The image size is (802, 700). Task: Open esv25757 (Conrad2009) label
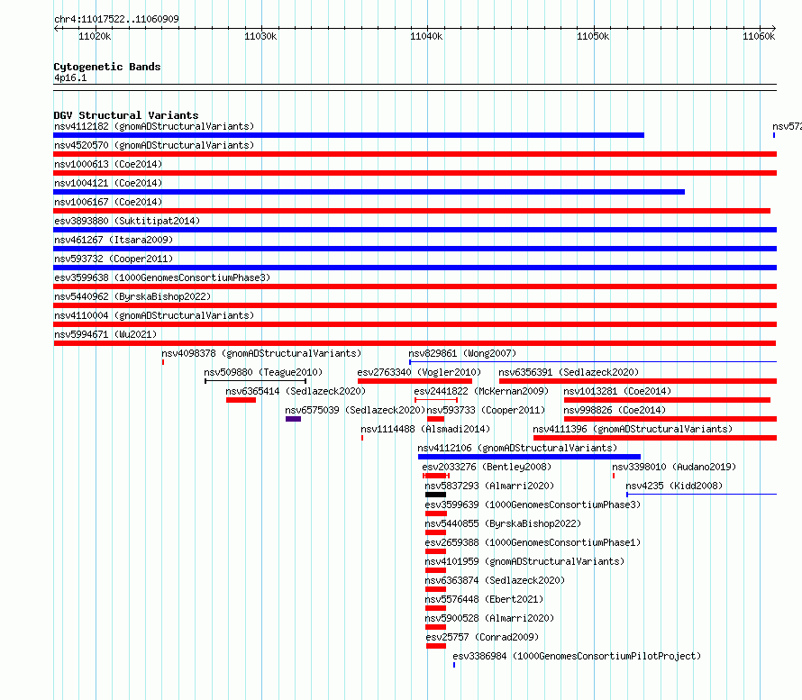[x=482, y=637]
